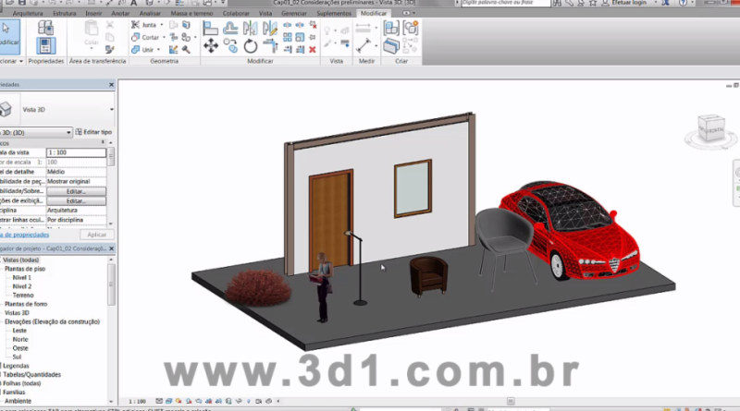The image size is (740, 411).
Task: Select Tabelas/Quantidades in project browser
Action: [x=32, y=375]
